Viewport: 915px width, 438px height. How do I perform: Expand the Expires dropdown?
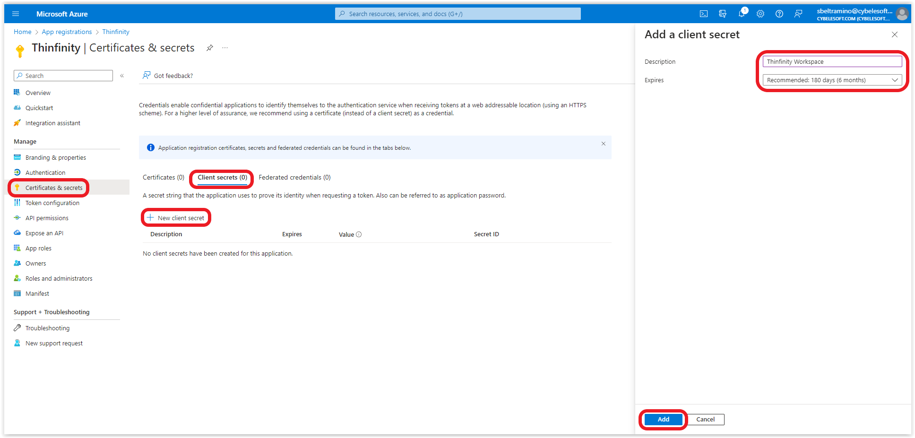pyautogui.click(x=832, y=80)
